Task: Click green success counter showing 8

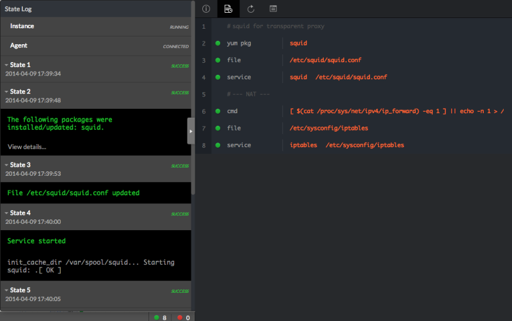Action: (x=160, y=317)
